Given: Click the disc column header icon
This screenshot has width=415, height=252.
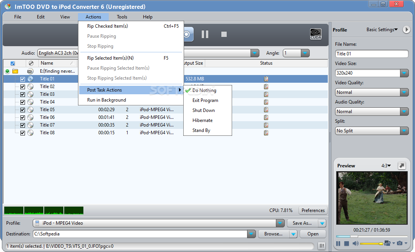Looking at the screenshot, I should pos(31,63).
